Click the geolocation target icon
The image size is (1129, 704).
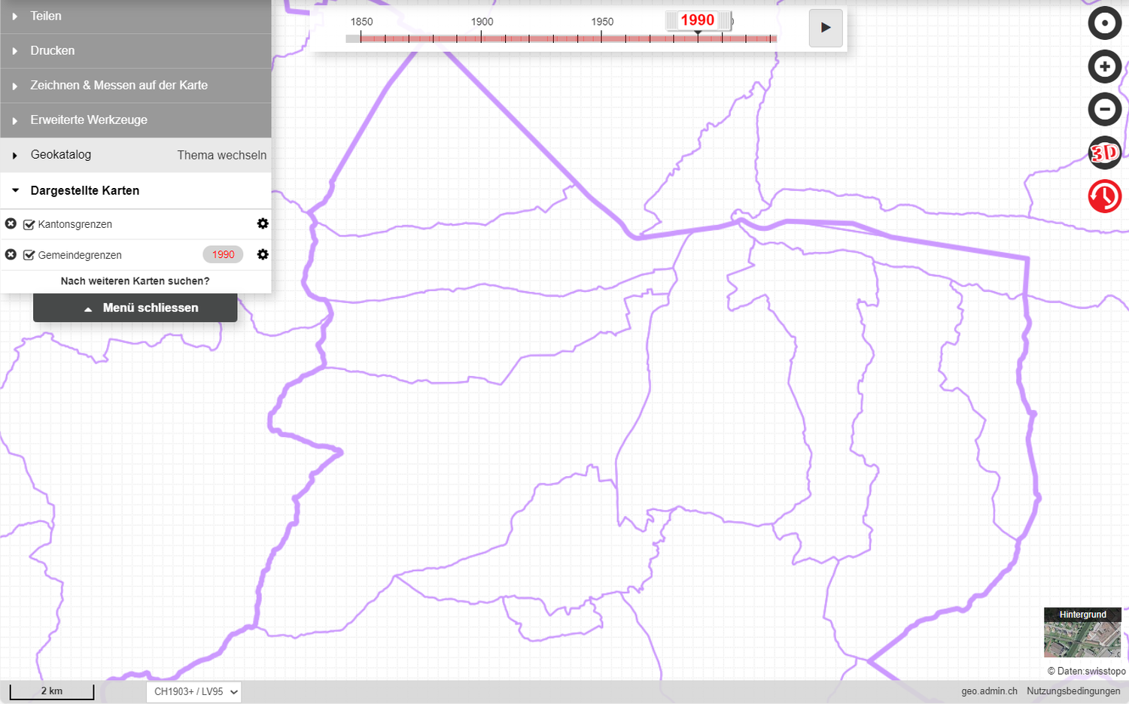point(1104,23)
